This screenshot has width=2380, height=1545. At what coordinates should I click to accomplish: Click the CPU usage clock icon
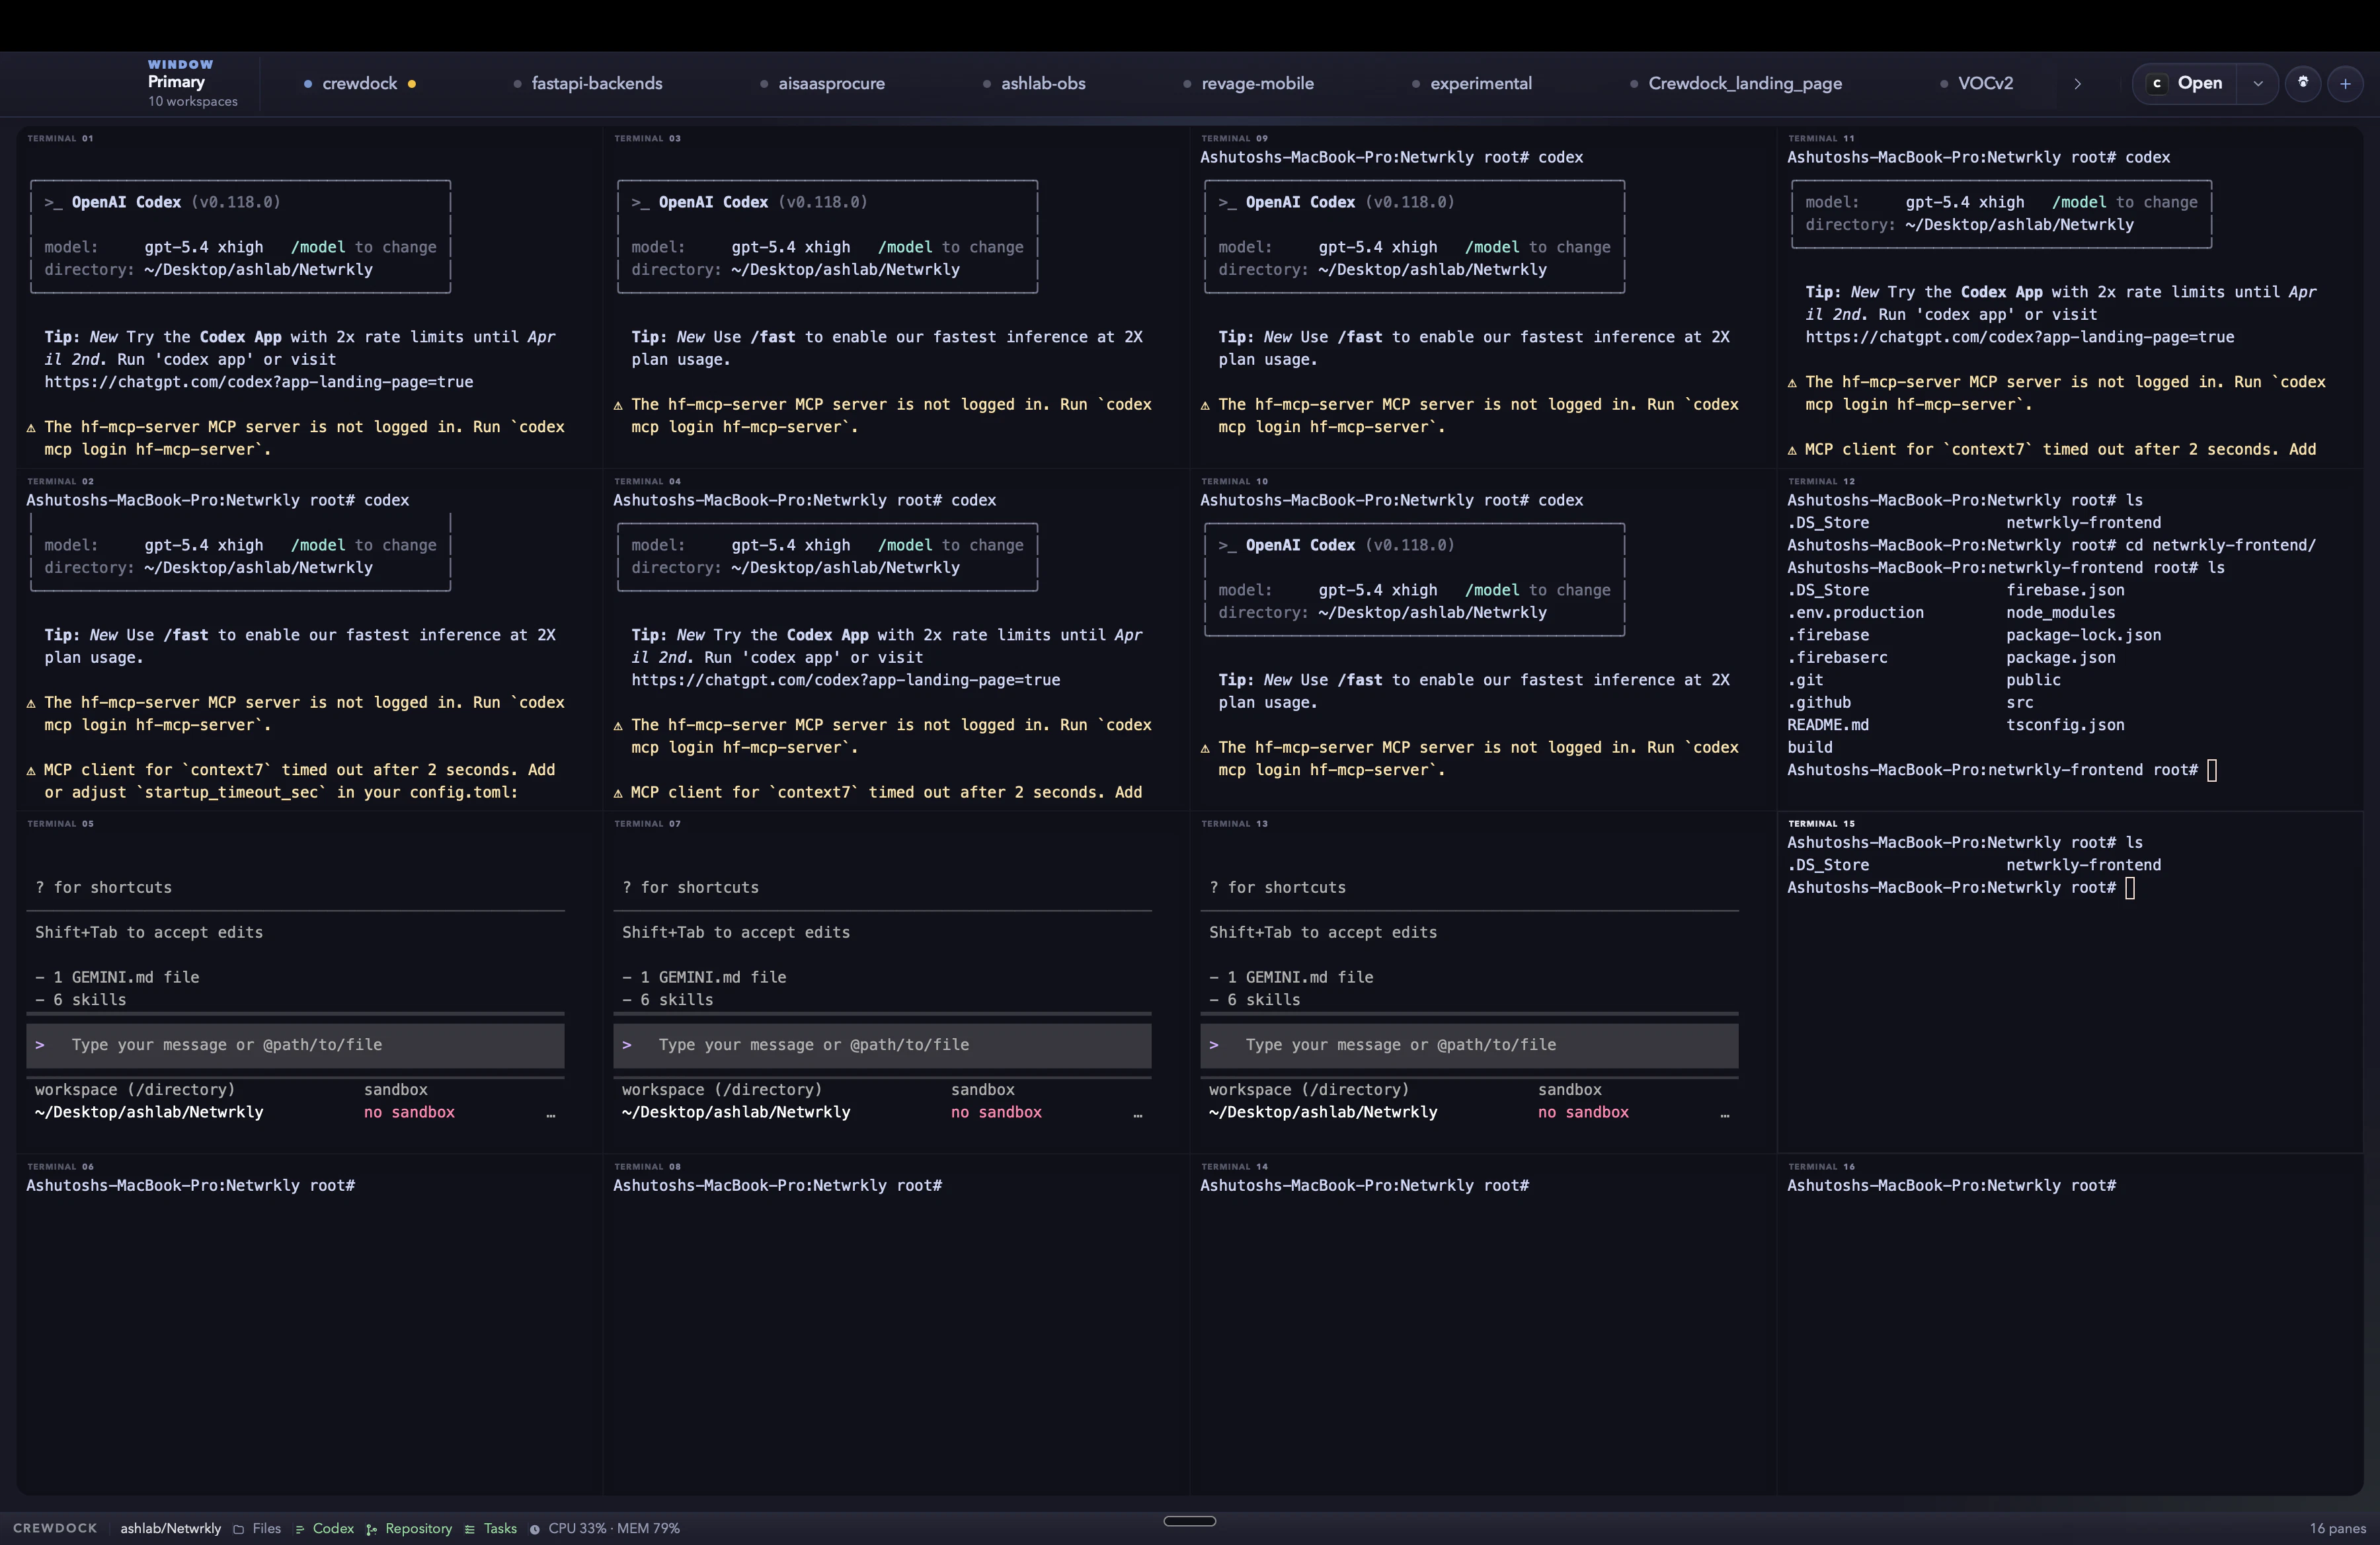pos(536,1528)
